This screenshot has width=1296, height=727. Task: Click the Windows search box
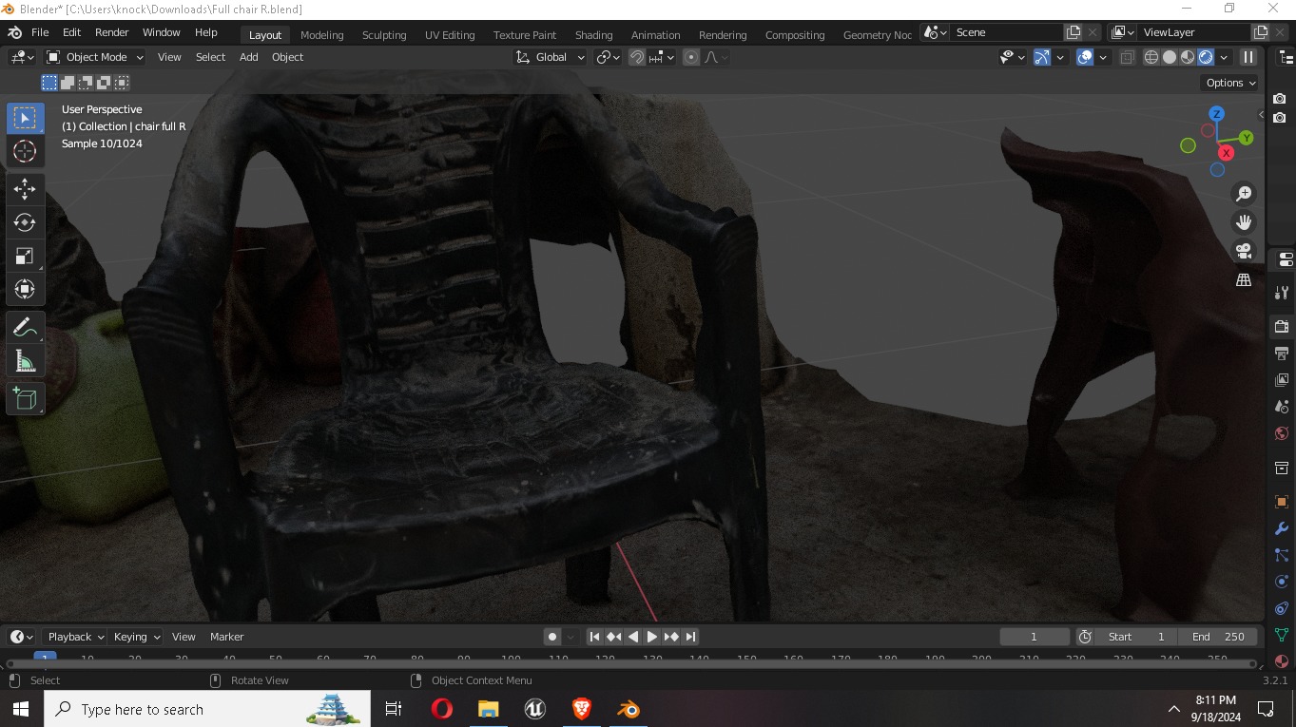click(x=207, y=709)
